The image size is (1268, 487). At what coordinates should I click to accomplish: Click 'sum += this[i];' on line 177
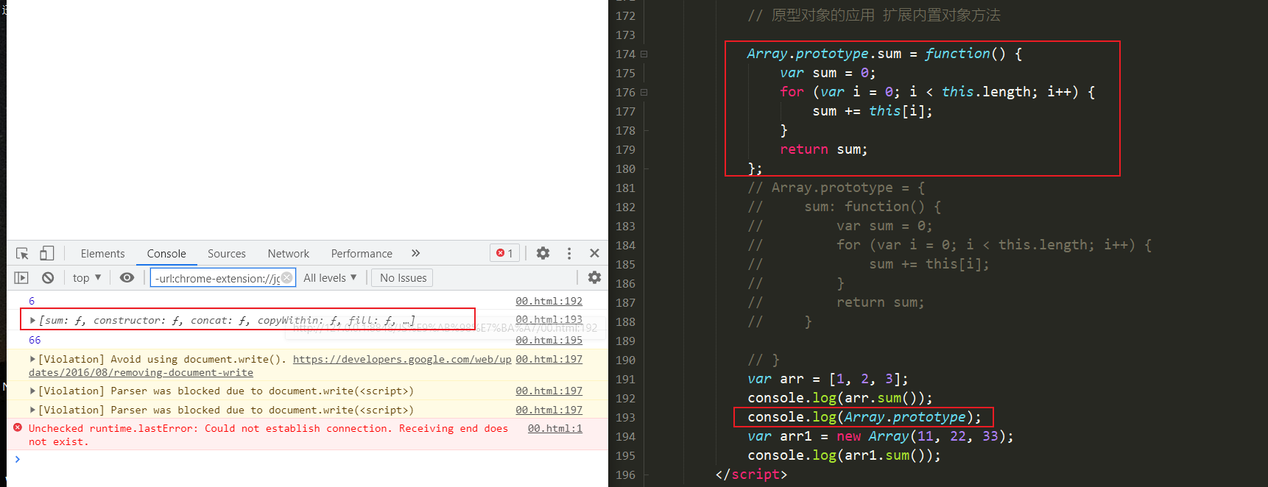click(x=873, y=111)
